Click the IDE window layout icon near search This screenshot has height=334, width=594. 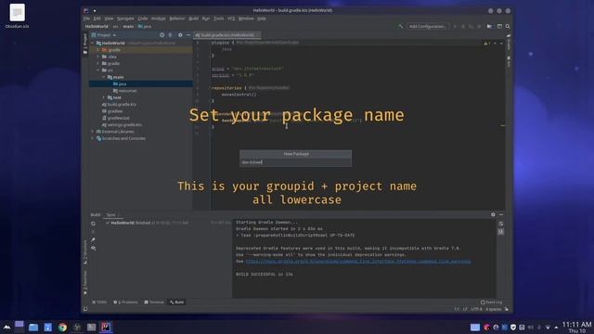(499, 27)
